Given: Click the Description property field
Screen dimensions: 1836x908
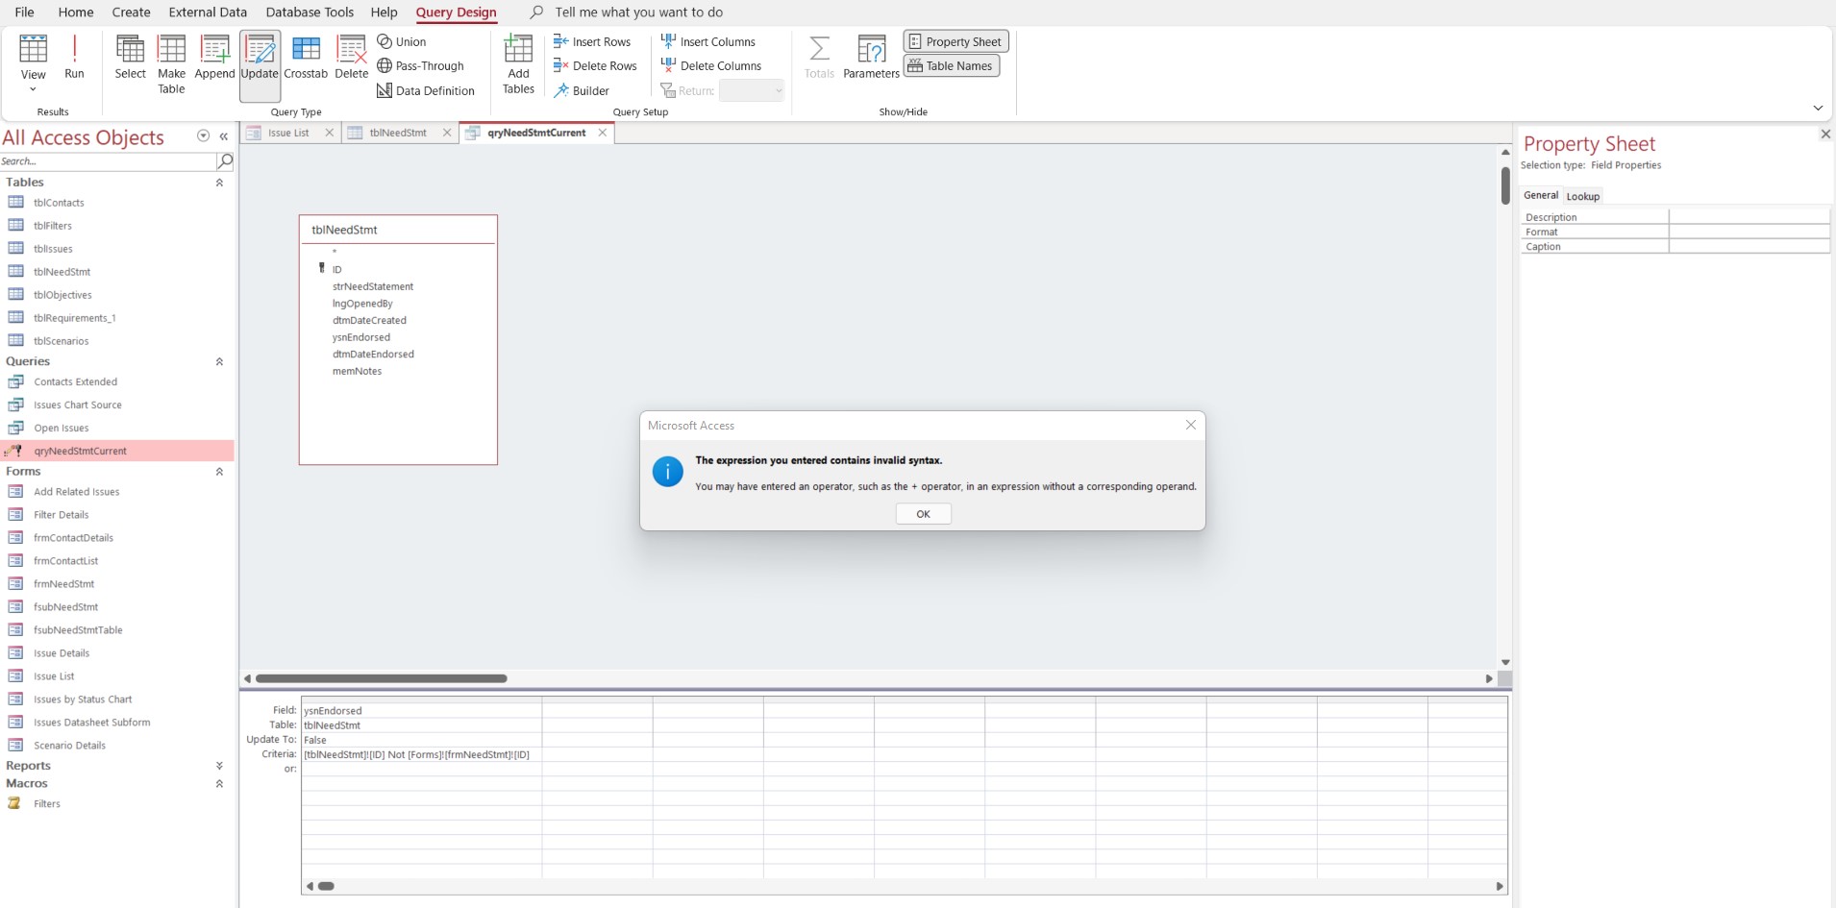Looking at the screenshot, I should click(1749, 217).
